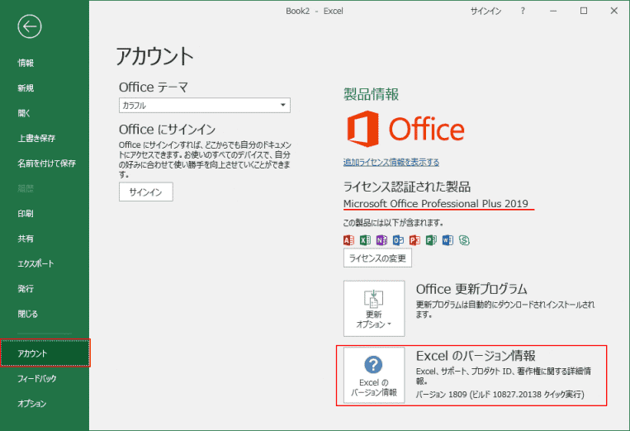Open 追加ライセンス情報を表示する link

(x=391, y=163)
